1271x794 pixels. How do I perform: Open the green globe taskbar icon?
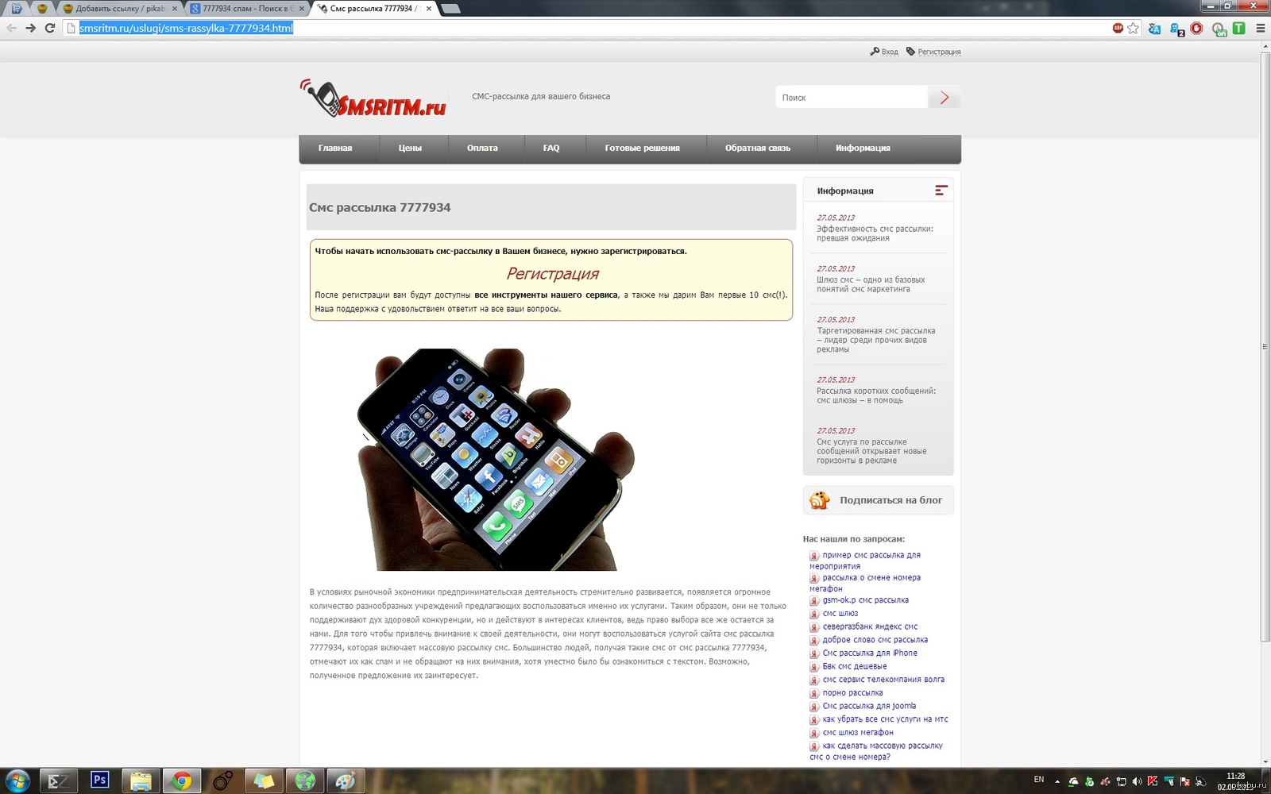click(305, 781)
